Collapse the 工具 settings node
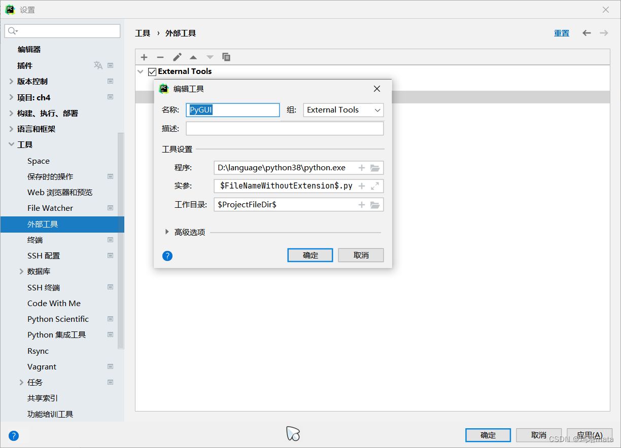The height and width of the screenshot is (448, 621). click(11, 144)
